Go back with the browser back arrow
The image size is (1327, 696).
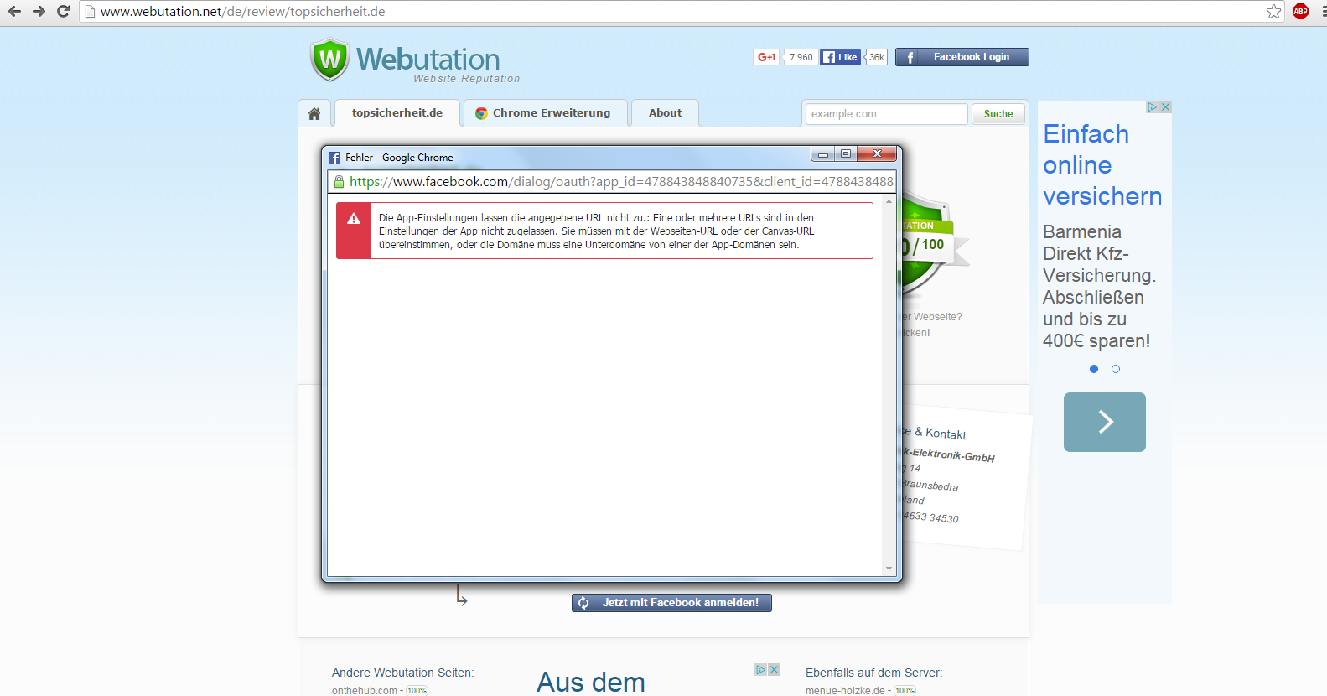14,11
